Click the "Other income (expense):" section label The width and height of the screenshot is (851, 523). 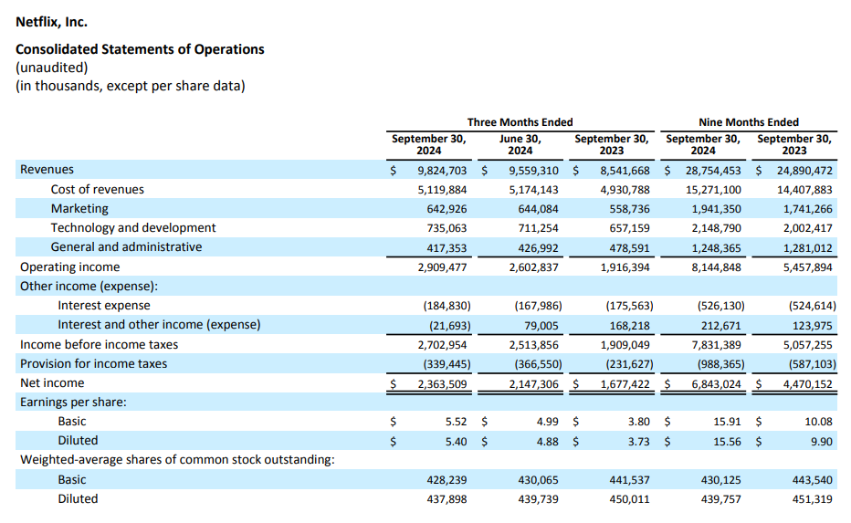pos(89,286)
